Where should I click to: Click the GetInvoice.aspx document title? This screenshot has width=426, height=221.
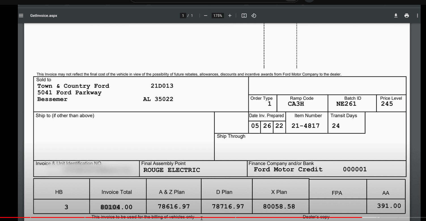click(44, 16)
